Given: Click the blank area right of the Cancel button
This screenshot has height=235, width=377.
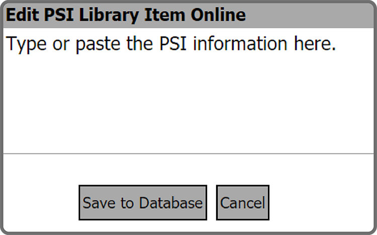Looking at the screenshot, I should click(x=322, y=203).
